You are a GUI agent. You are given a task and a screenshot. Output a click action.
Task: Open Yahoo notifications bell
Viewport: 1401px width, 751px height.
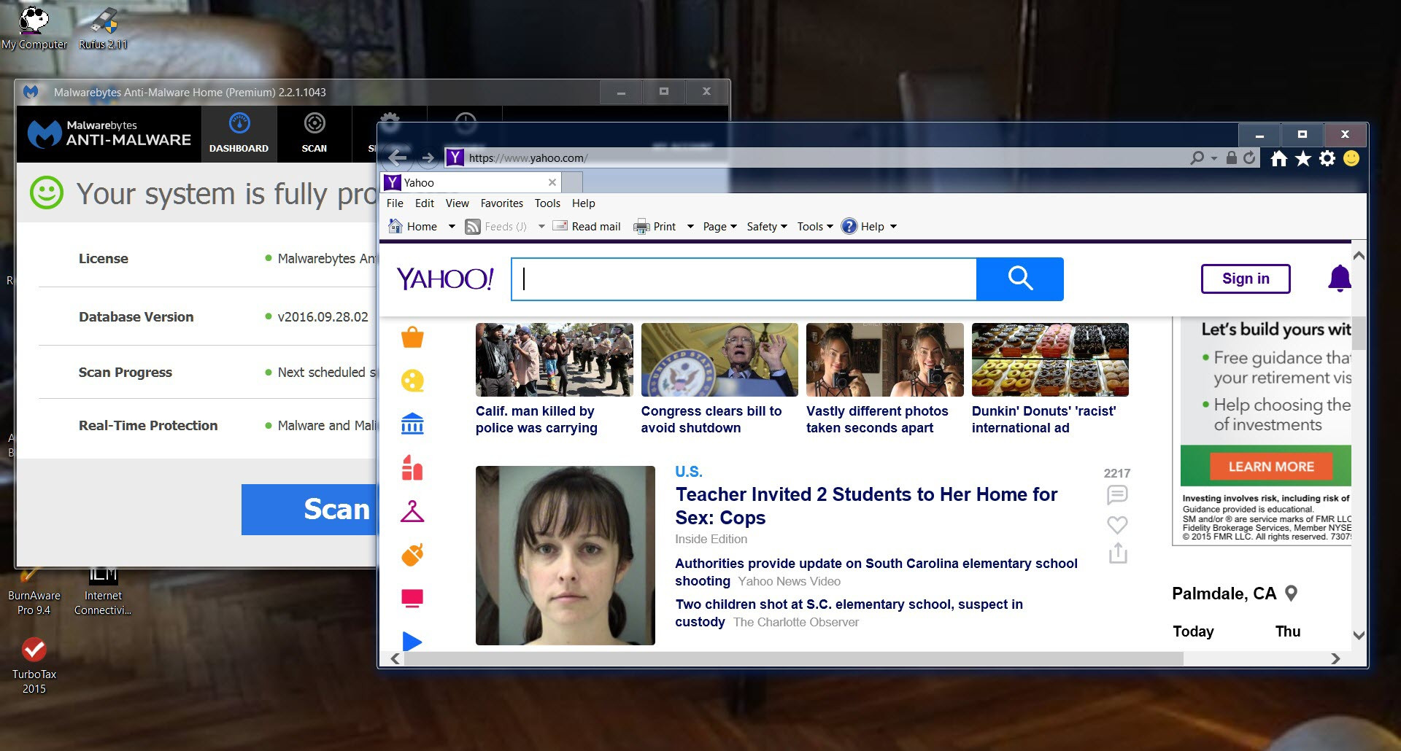click(x=1340, y=279)
